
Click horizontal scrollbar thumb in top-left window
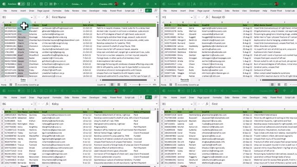pos(124,80)
